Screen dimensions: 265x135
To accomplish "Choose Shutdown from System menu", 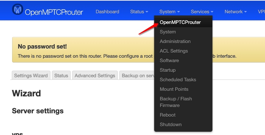I will tap(183, 125).
